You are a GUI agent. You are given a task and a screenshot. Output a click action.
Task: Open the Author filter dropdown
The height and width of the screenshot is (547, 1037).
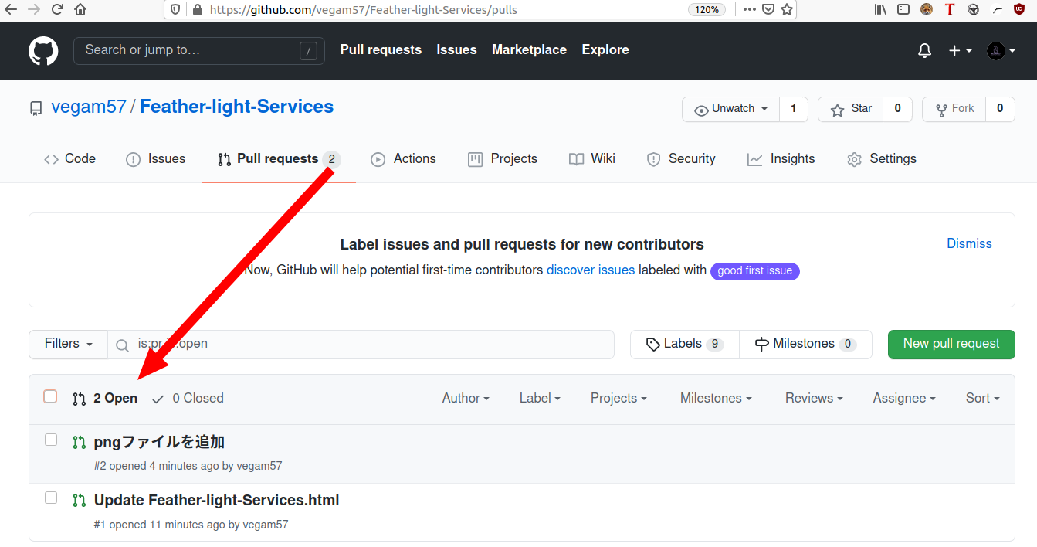tap(466, 398)
